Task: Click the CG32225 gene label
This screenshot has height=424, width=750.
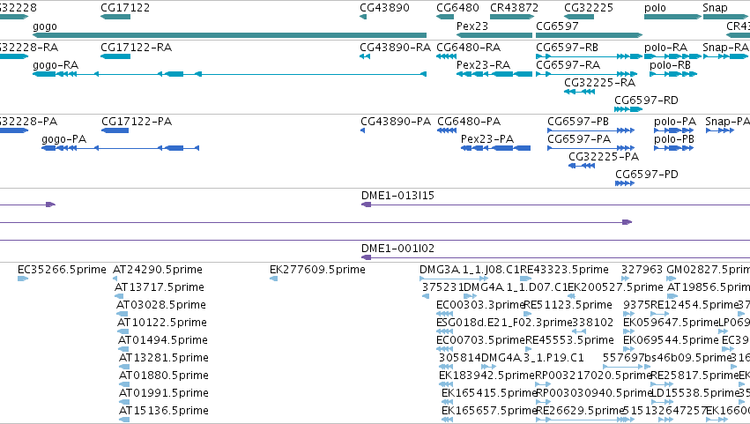Action: (589, 8)
